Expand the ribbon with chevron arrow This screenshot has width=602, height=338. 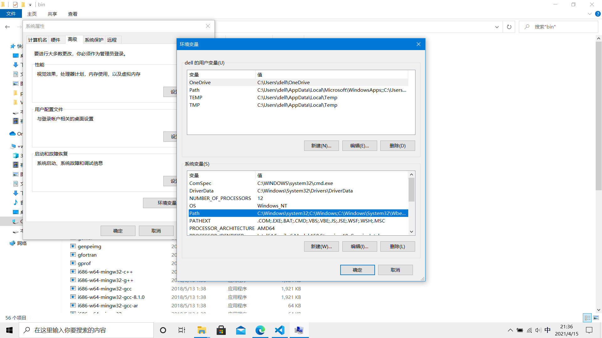589,14
